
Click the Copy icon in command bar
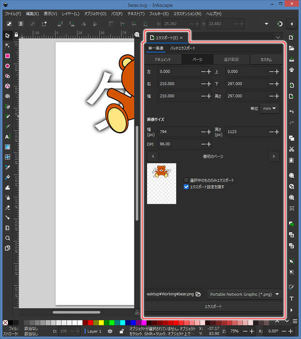pos(291,138)
